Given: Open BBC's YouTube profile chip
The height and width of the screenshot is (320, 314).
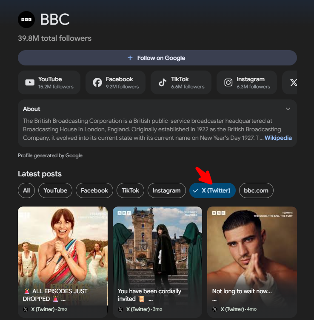Looking at the screenshot, I should (49, 82).
